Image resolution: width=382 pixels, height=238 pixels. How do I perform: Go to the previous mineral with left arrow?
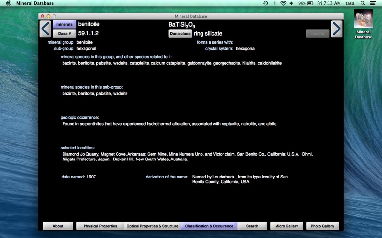tap(45, 29)
